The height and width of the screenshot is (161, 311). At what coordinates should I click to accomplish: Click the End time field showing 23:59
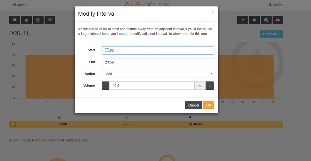[x=158, y=62]
